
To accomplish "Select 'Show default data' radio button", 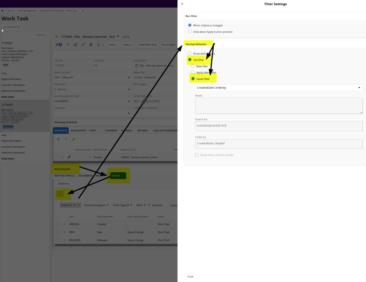I will tap(190, 54).
